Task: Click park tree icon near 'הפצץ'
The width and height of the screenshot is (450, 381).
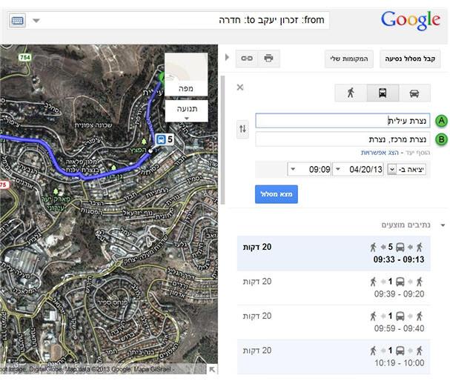Action: tap(144, 142)
